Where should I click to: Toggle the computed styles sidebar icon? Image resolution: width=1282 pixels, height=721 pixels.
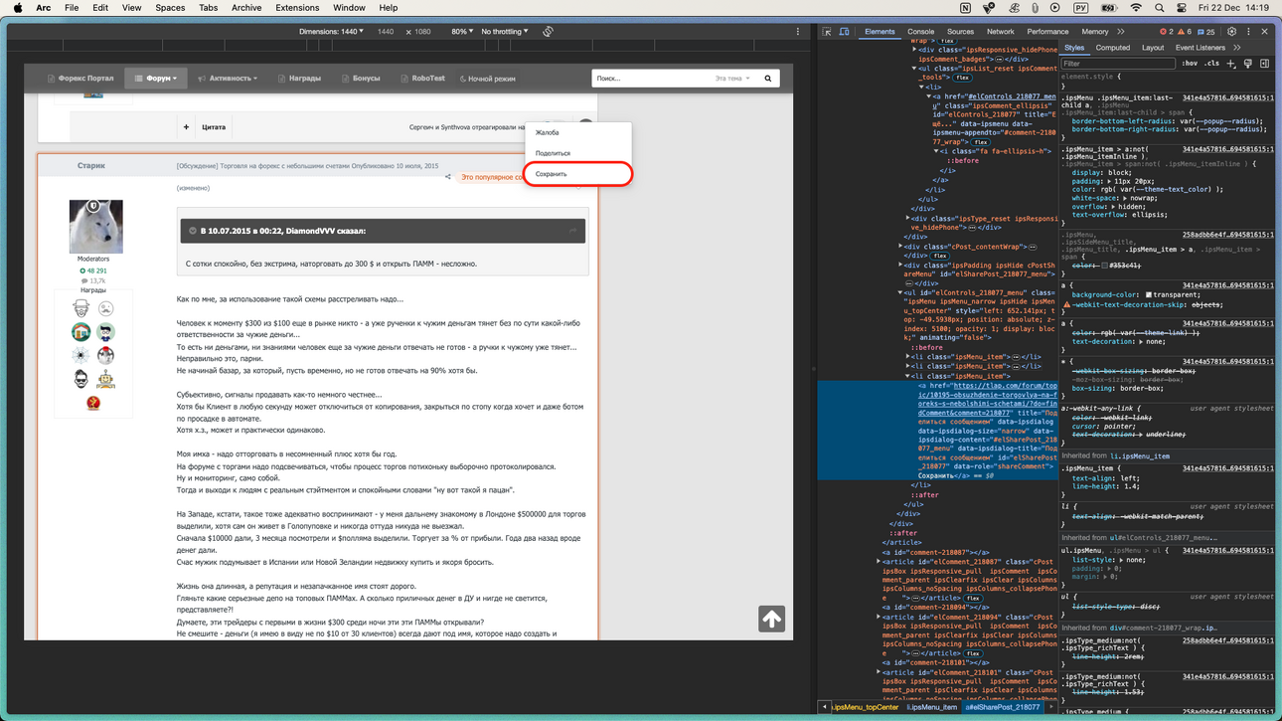(x=1264, y=64)
